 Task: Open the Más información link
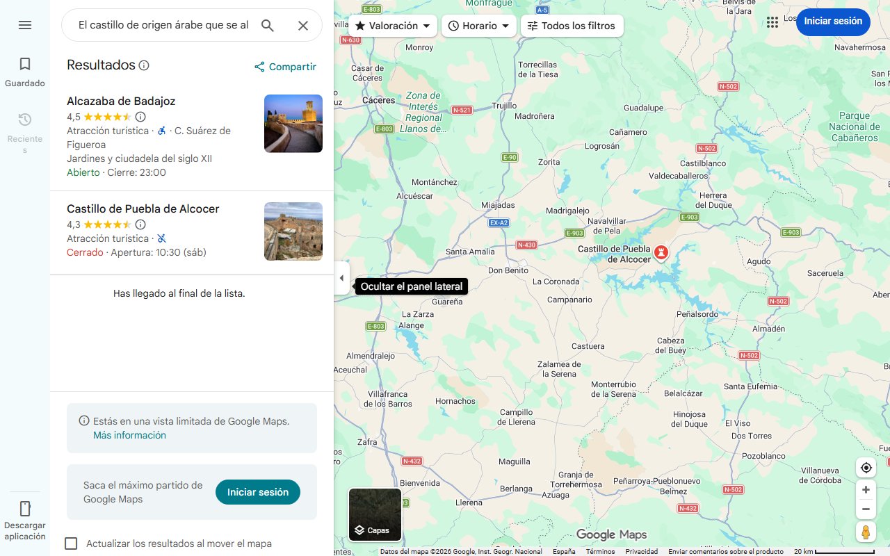click(129, 434)
